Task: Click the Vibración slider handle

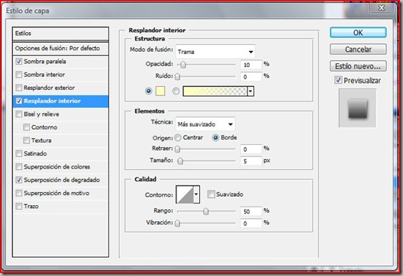Action: point(177,223)
